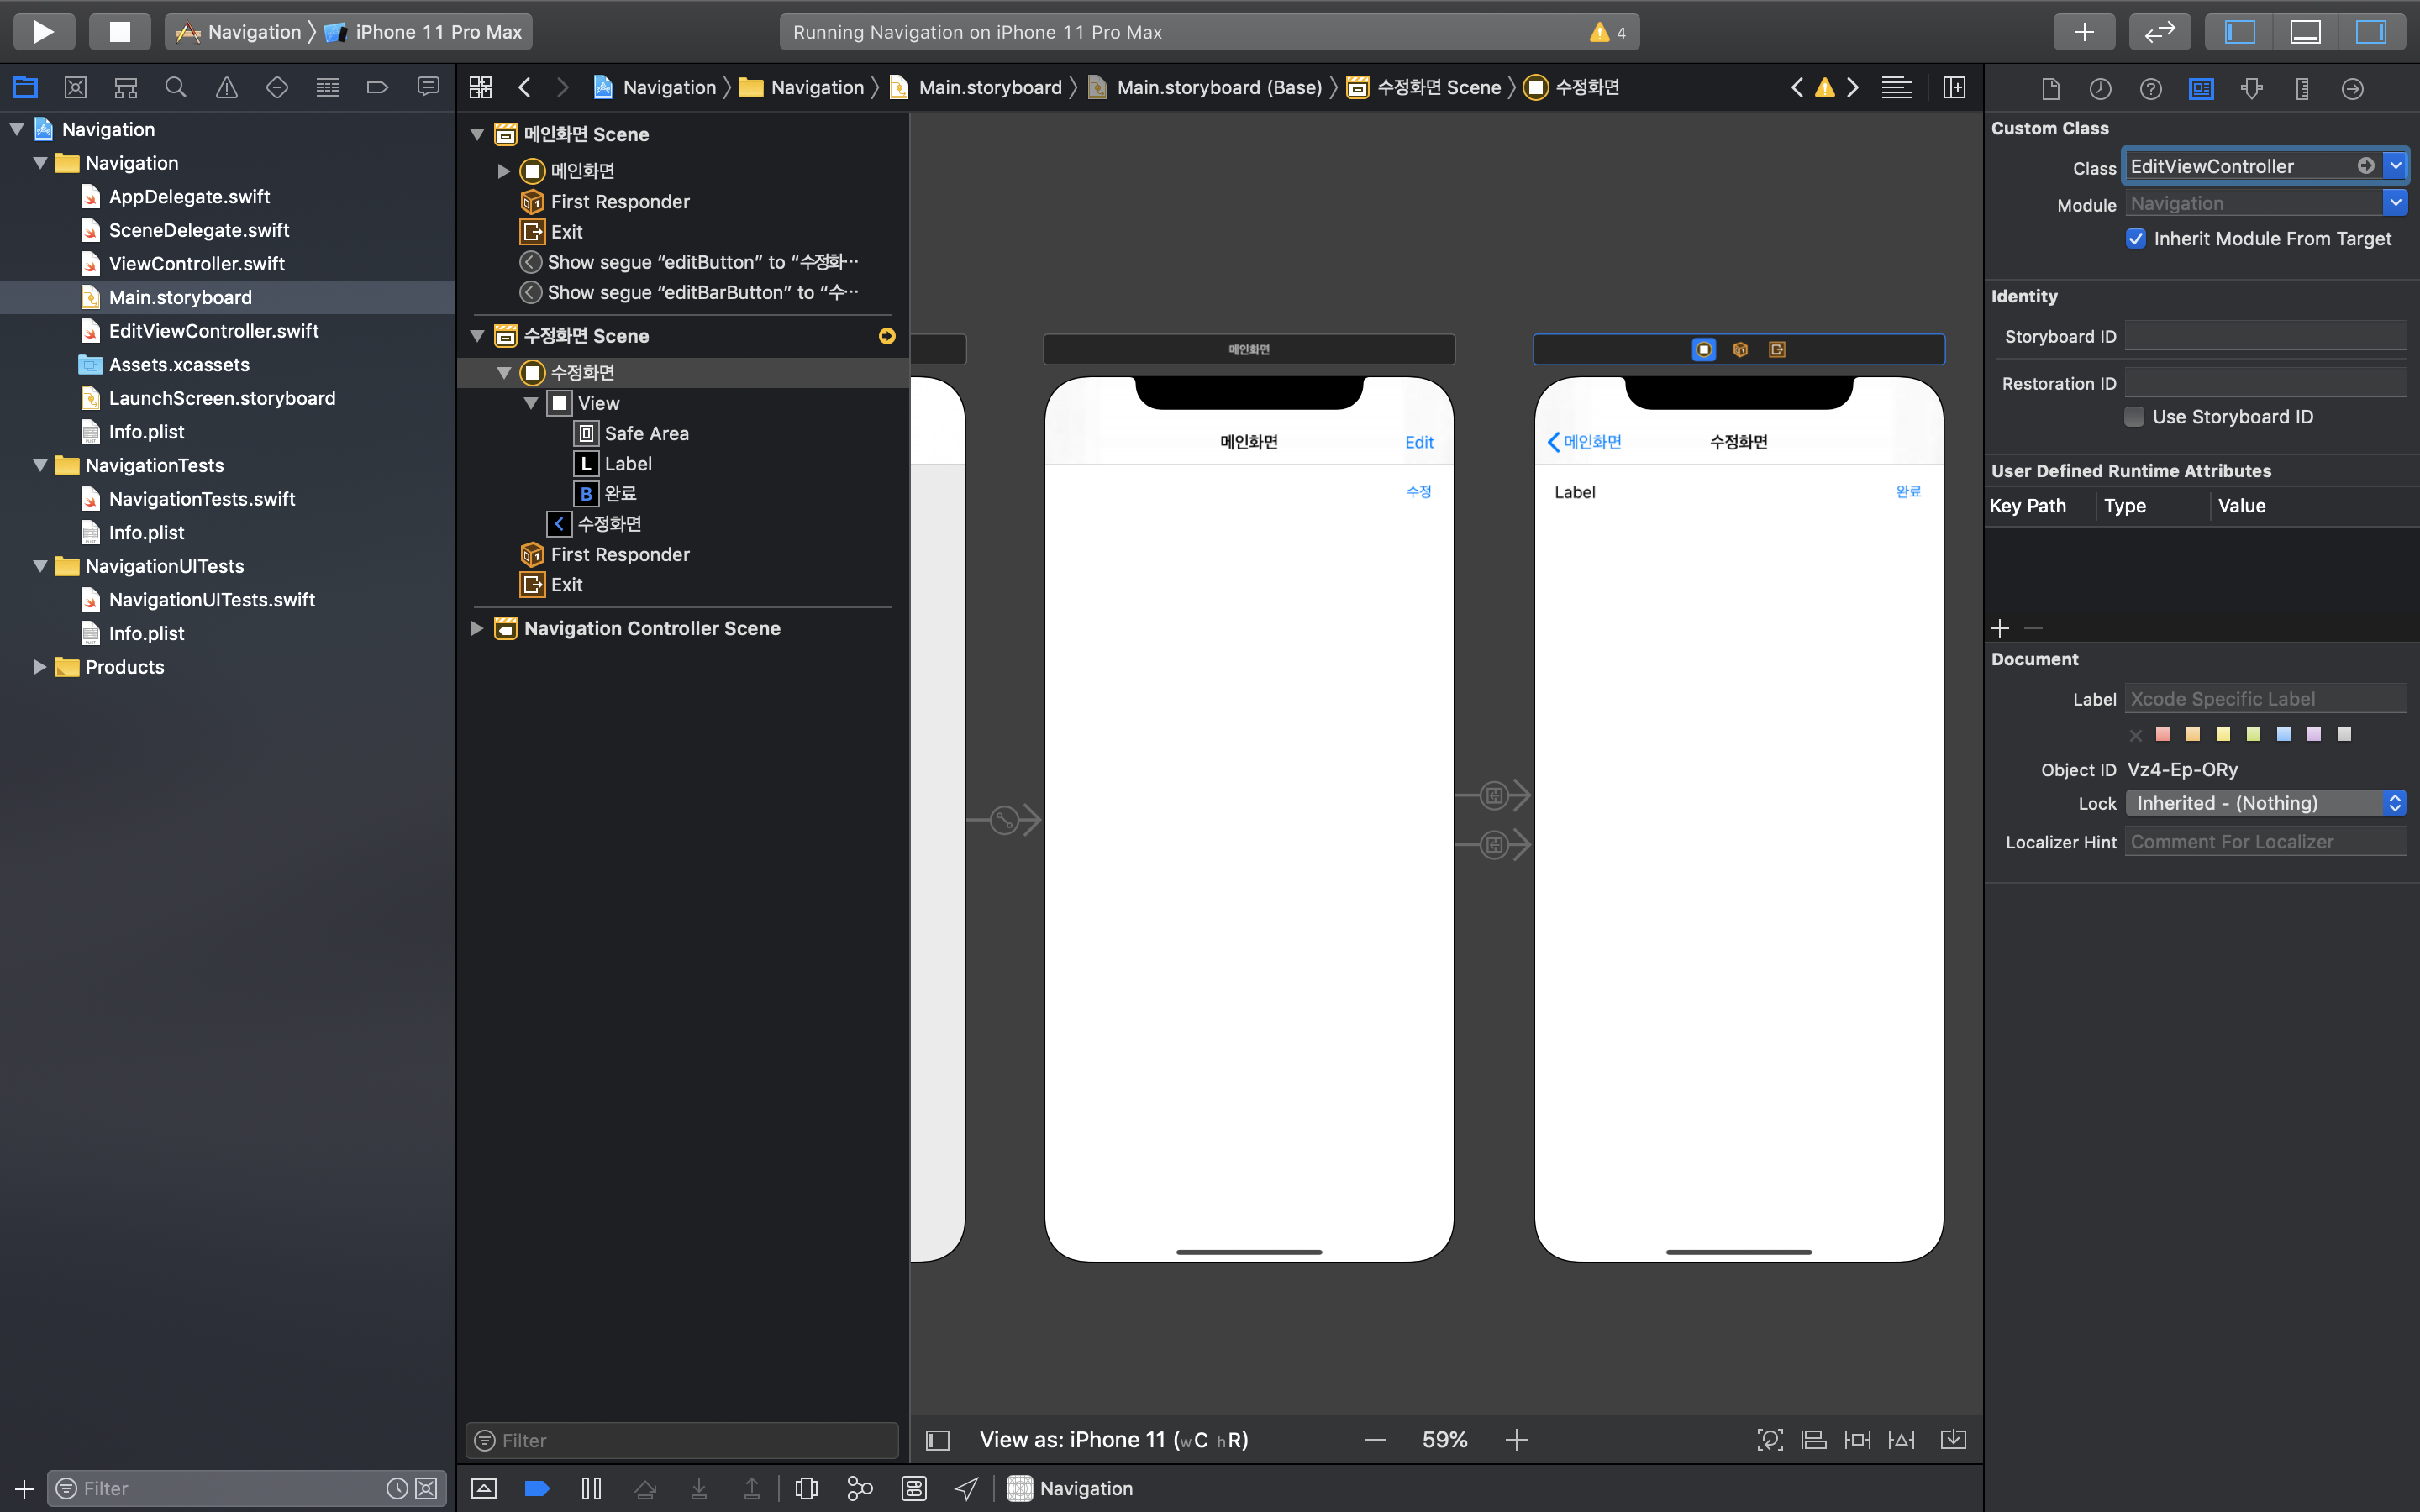Pick the red document label color

pyautogui.click(x=2163, y=734)
